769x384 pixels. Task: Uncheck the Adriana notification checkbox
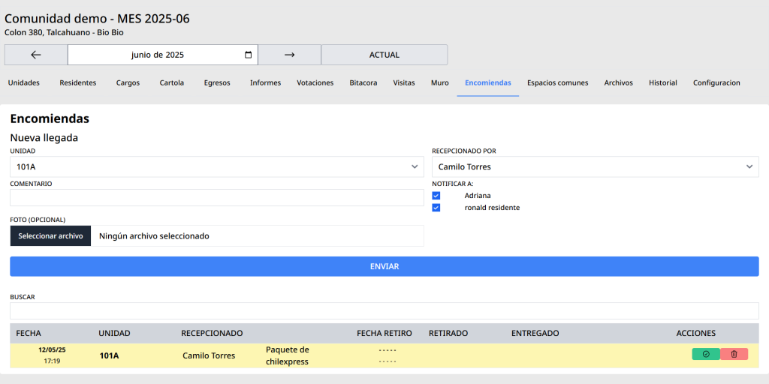pyautogui.click(x=436, y=196)
